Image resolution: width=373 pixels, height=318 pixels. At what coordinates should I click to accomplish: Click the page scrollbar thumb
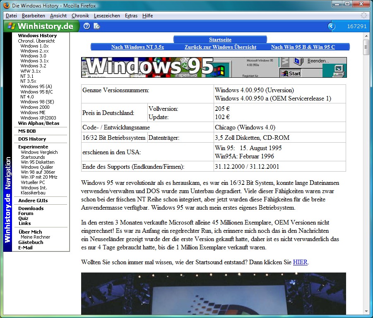(x=366, y=47)
